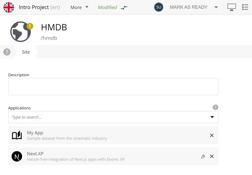Open the More actions dropdown
Viewport: 252px width, 175px height.
pos(79,7)
